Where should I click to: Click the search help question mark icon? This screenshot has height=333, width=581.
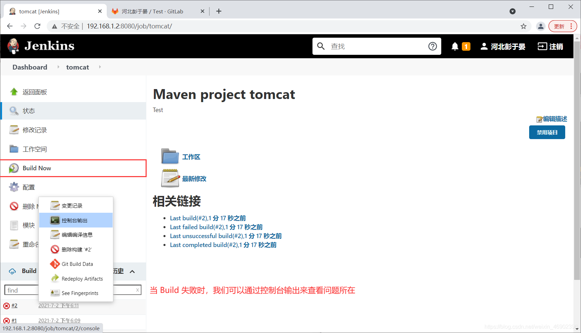tap(432, 46)
